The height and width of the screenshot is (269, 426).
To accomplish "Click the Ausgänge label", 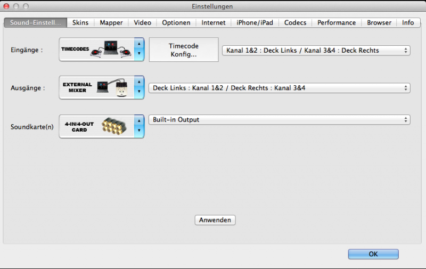I will 28,88.
